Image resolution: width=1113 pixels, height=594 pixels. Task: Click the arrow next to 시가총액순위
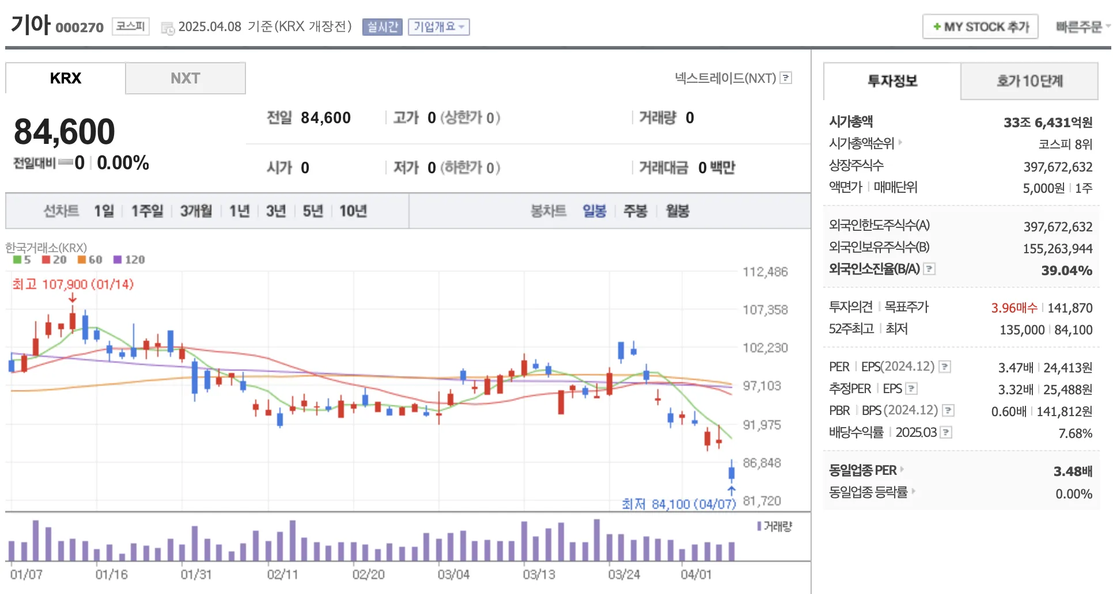pyautogui.click(x=900, y=142)
